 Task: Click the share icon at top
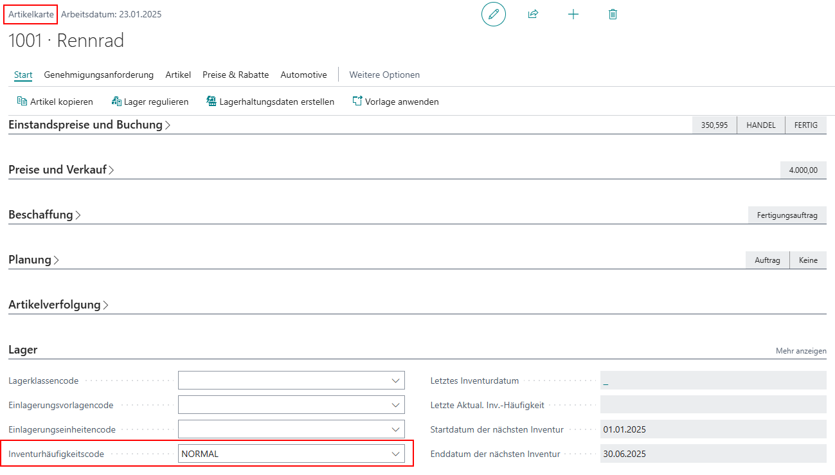(x=533, y=14)
